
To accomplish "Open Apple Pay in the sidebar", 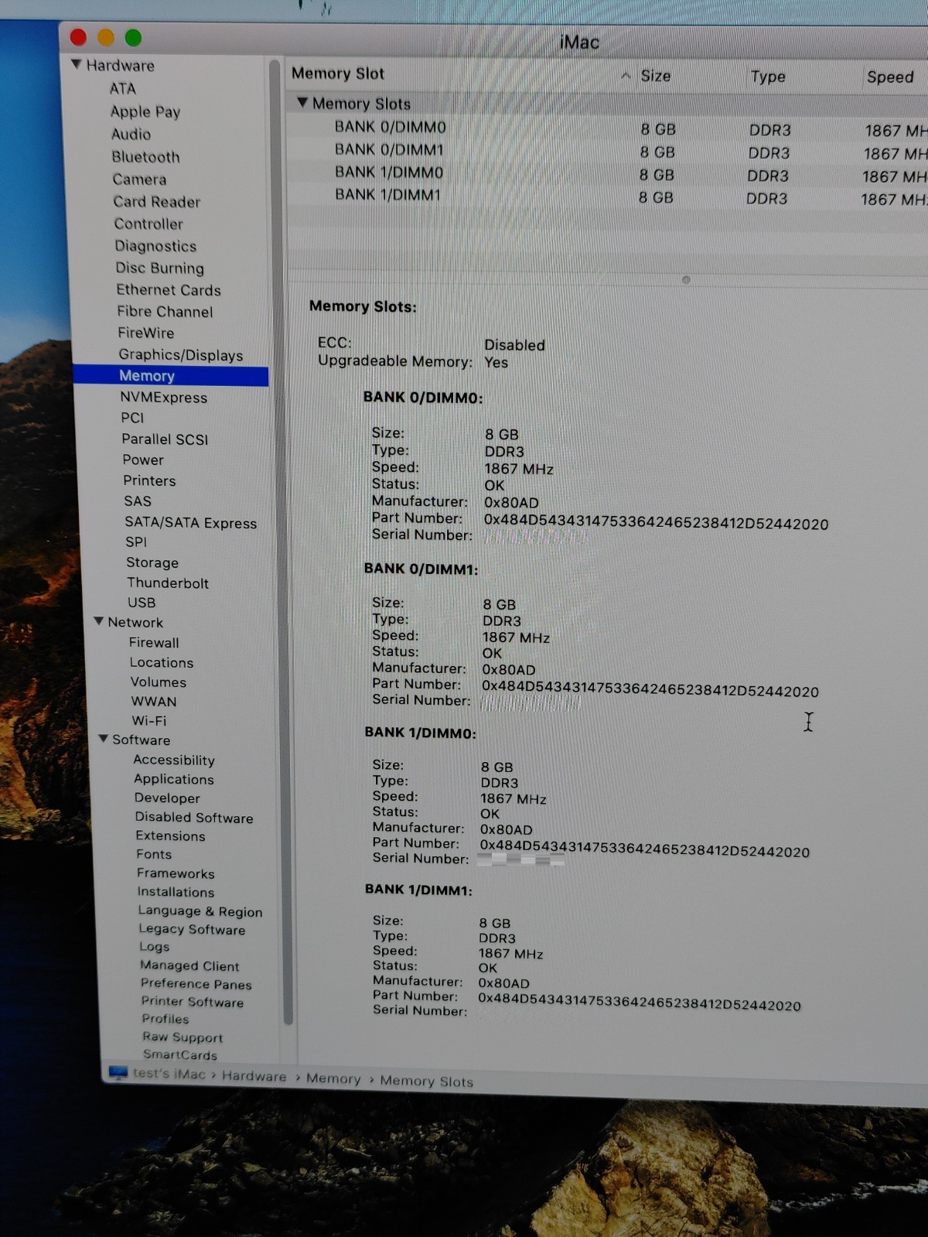I will coord(145,111).
